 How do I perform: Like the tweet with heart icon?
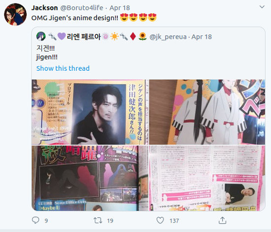tap(160, 220)
